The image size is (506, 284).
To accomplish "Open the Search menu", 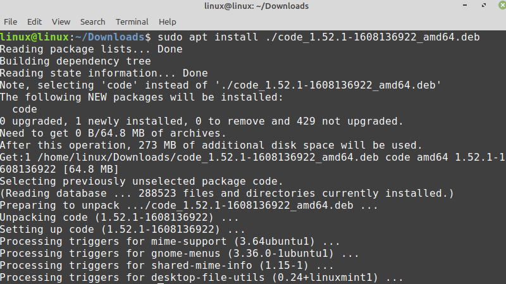I will pos(93,22).
